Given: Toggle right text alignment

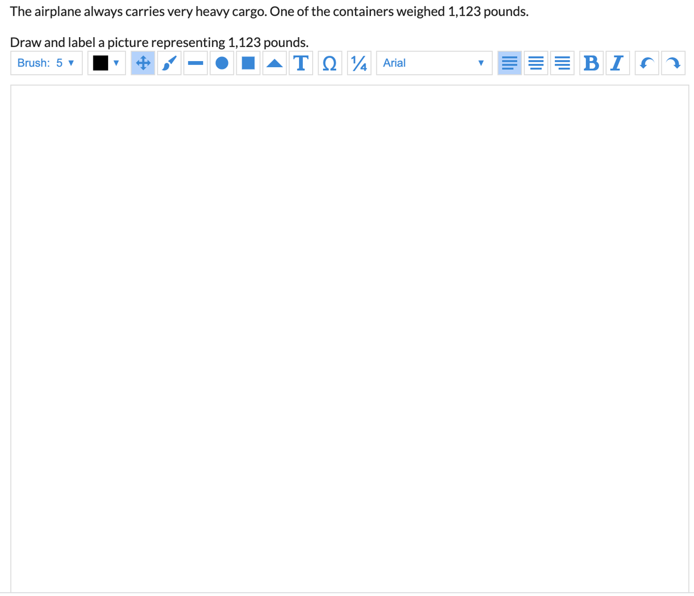Looking at the screenshot, I should tap(562, 63).
